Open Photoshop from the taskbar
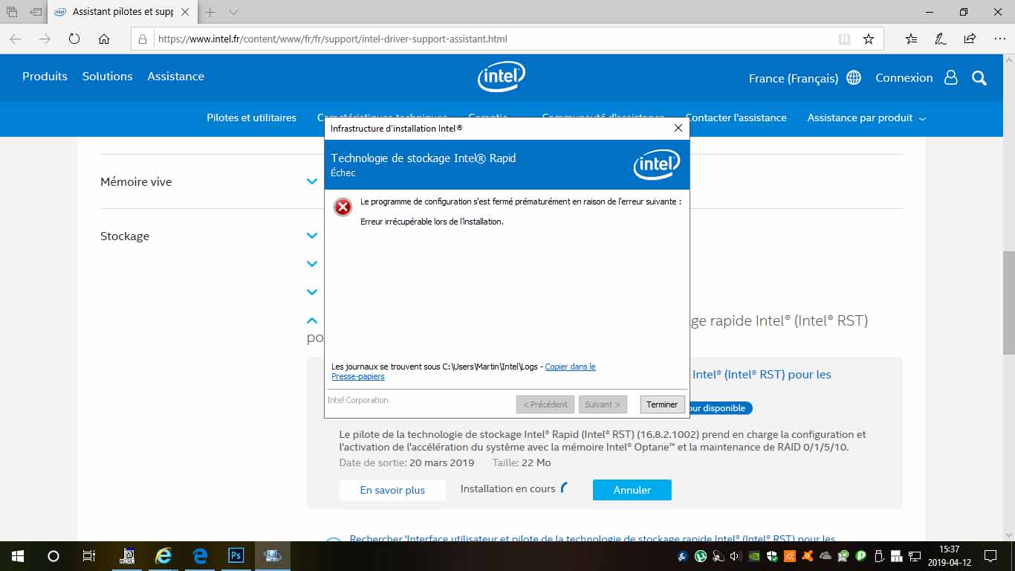Screen dimensions: 1015x571 click(x=236, y=555)
